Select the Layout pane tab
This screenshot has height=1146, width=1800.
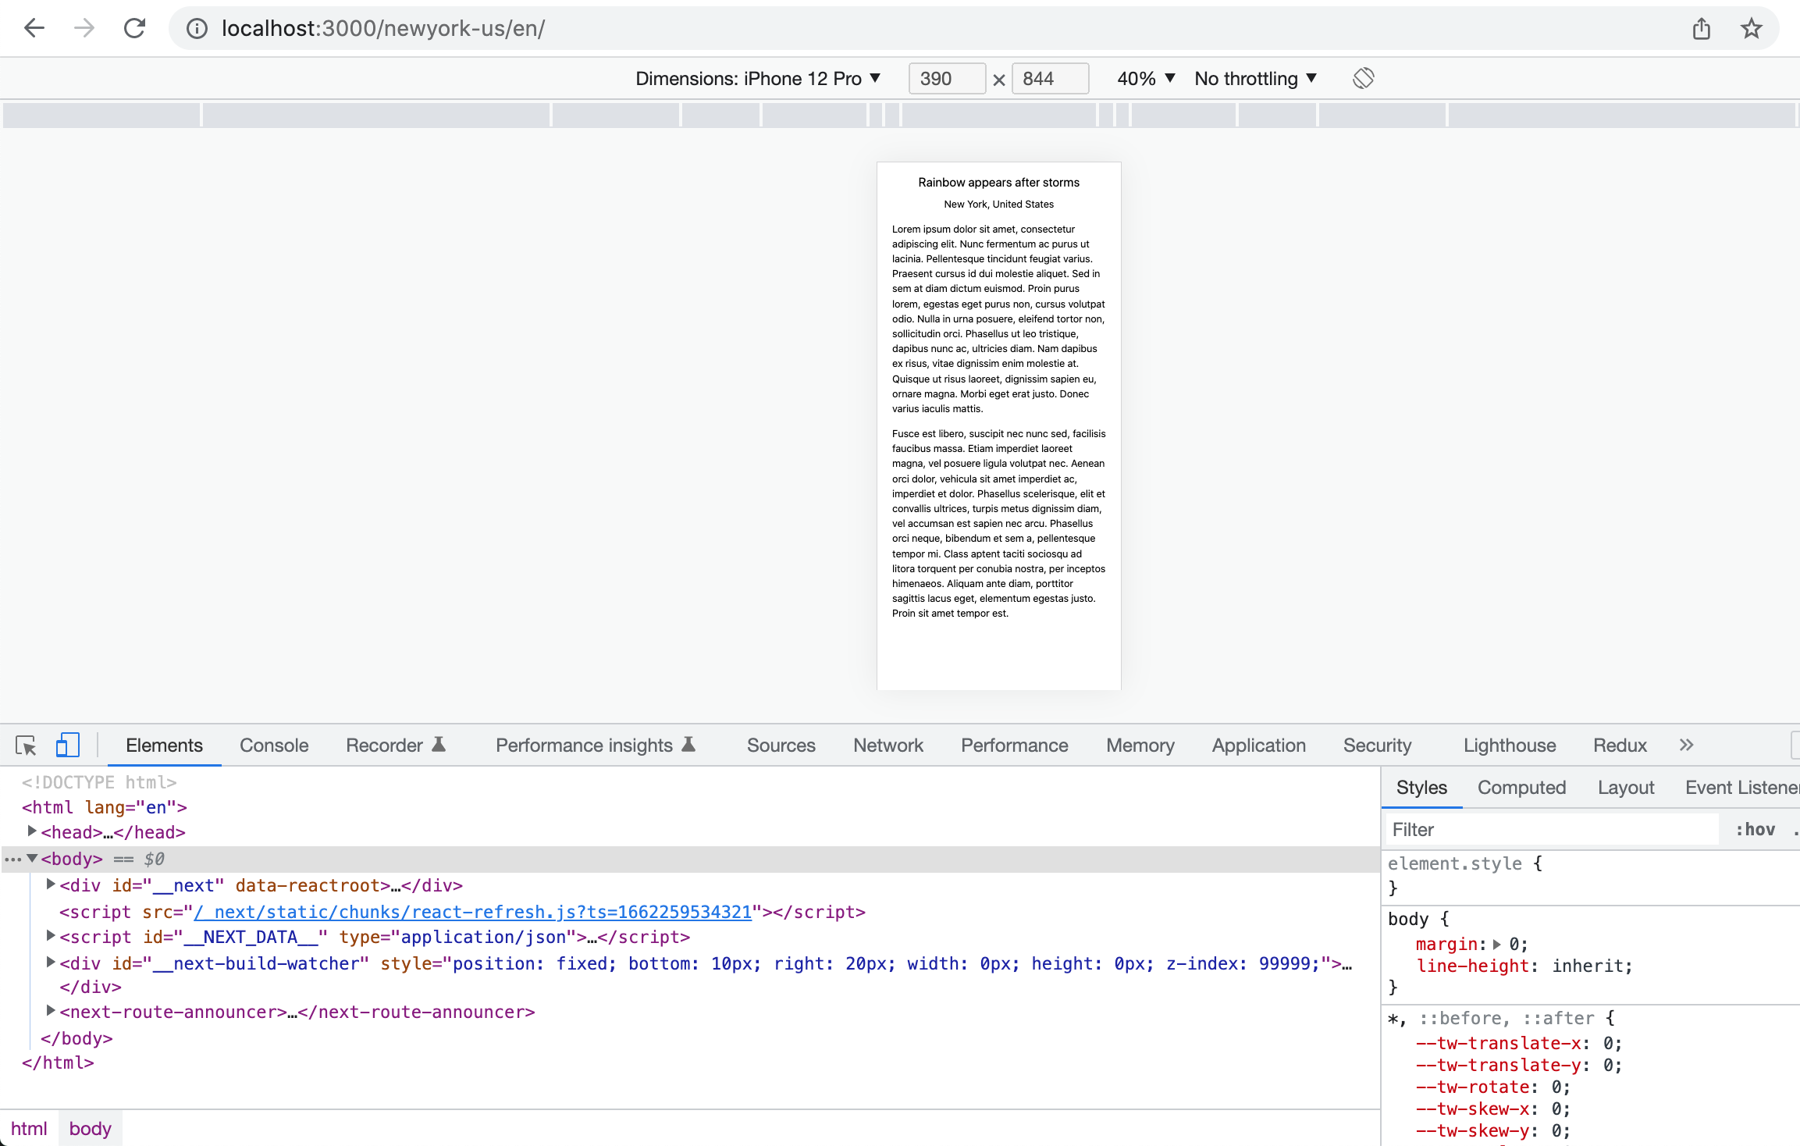pyautogui.click(x=1626, y=788)
